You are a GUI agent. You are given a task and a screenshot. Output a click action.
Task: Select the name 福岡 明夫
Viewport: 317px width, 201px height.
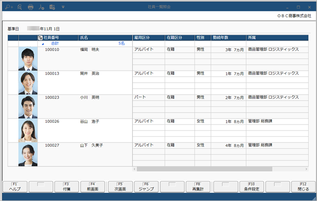coord(89,49)
